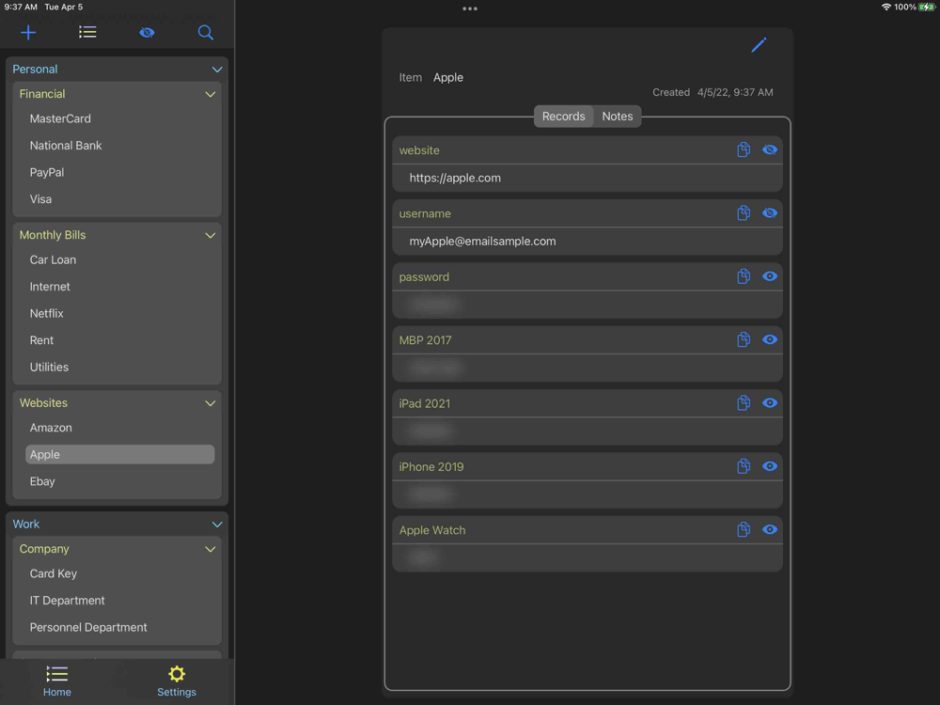
Task: Tap the plus icon to add an item
Action: (x=28, y=32)
